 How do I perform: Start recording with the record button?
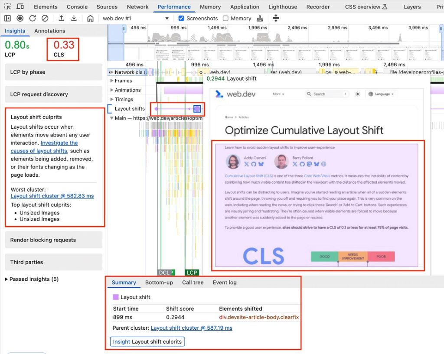click(20, 18)
